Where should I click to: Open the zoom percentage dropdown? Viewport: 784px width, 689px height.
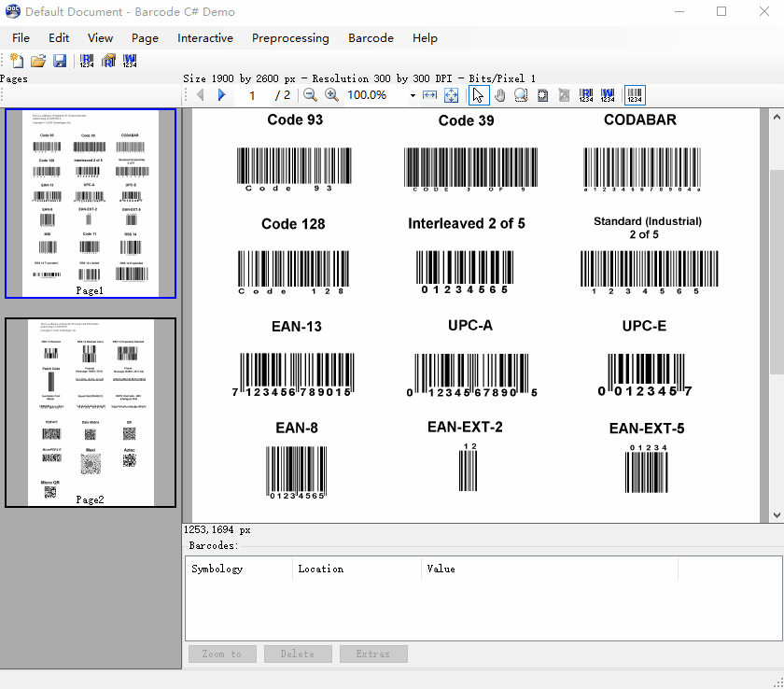click(x=411, y=94)
